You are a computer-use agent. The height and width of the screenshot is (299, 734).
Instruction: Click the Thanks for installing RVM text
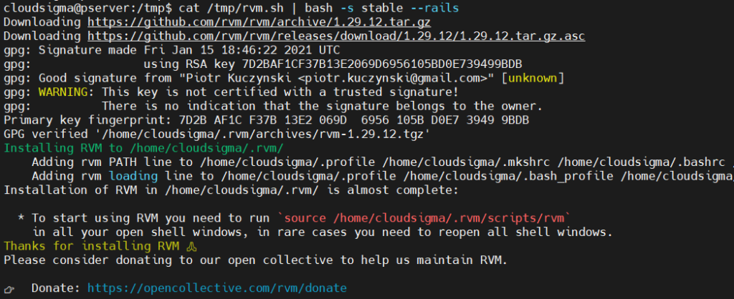(91, 246)
